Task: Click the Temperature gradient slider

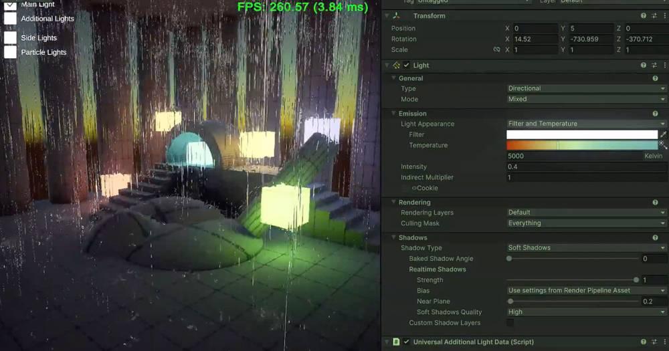Action: [x=582, y=145]
